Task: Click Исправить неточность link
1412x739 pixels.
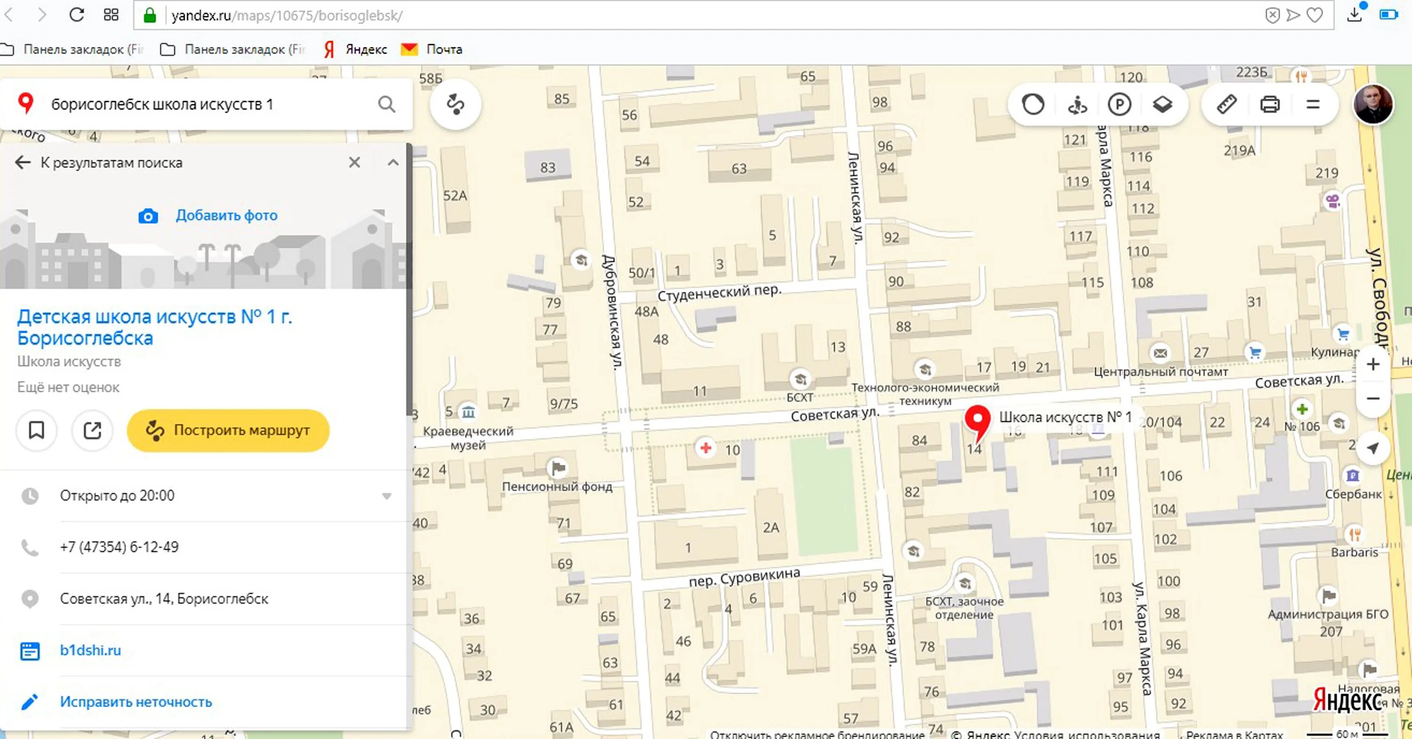Action: click(x=136, y=702)
